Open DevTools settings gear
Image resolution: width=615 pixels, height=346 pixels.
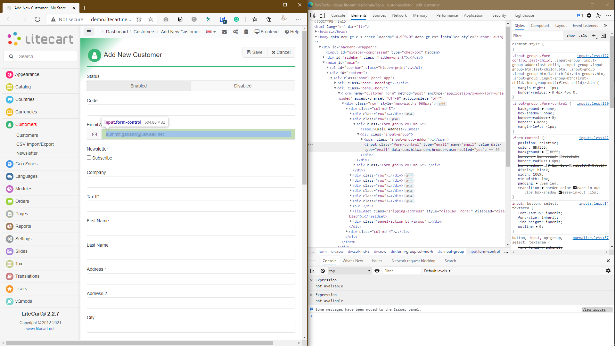tap(589, 15)
